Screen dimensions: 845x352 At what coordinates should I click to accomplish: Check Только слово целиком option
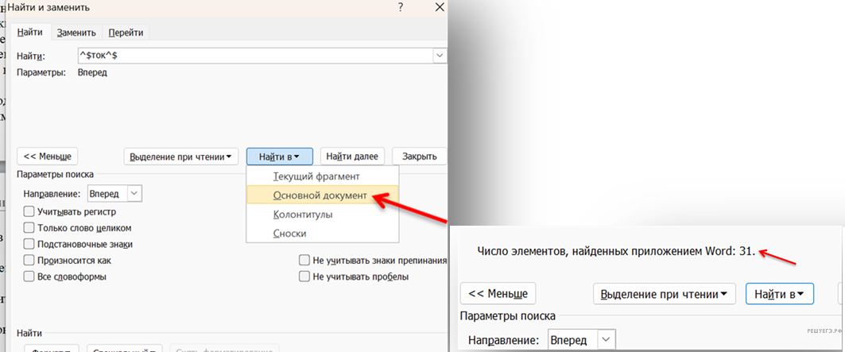[29, 228]
